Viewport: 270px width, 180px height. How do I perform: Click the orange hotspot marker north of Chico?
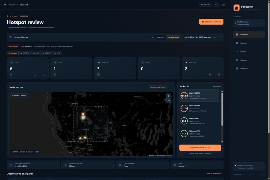click(83, 114)
